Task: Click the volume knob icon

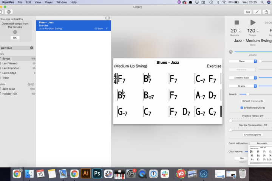Action: pyautogui.click(x=230, y=52)
